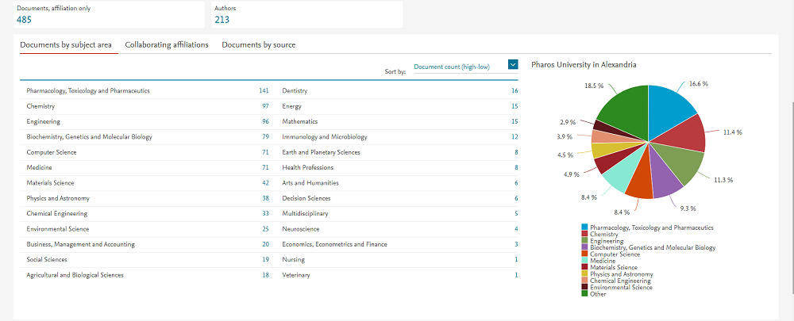Screen dimensions: 794x321
Task: Click the 485 documents count link
Action: 24,20
